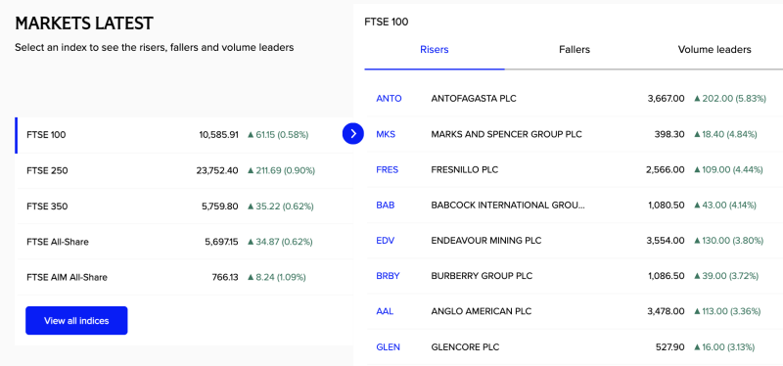Click Antofagasta change 202.00 (5.83%)
The image size is (783, 366).
[x=730, y=99]
